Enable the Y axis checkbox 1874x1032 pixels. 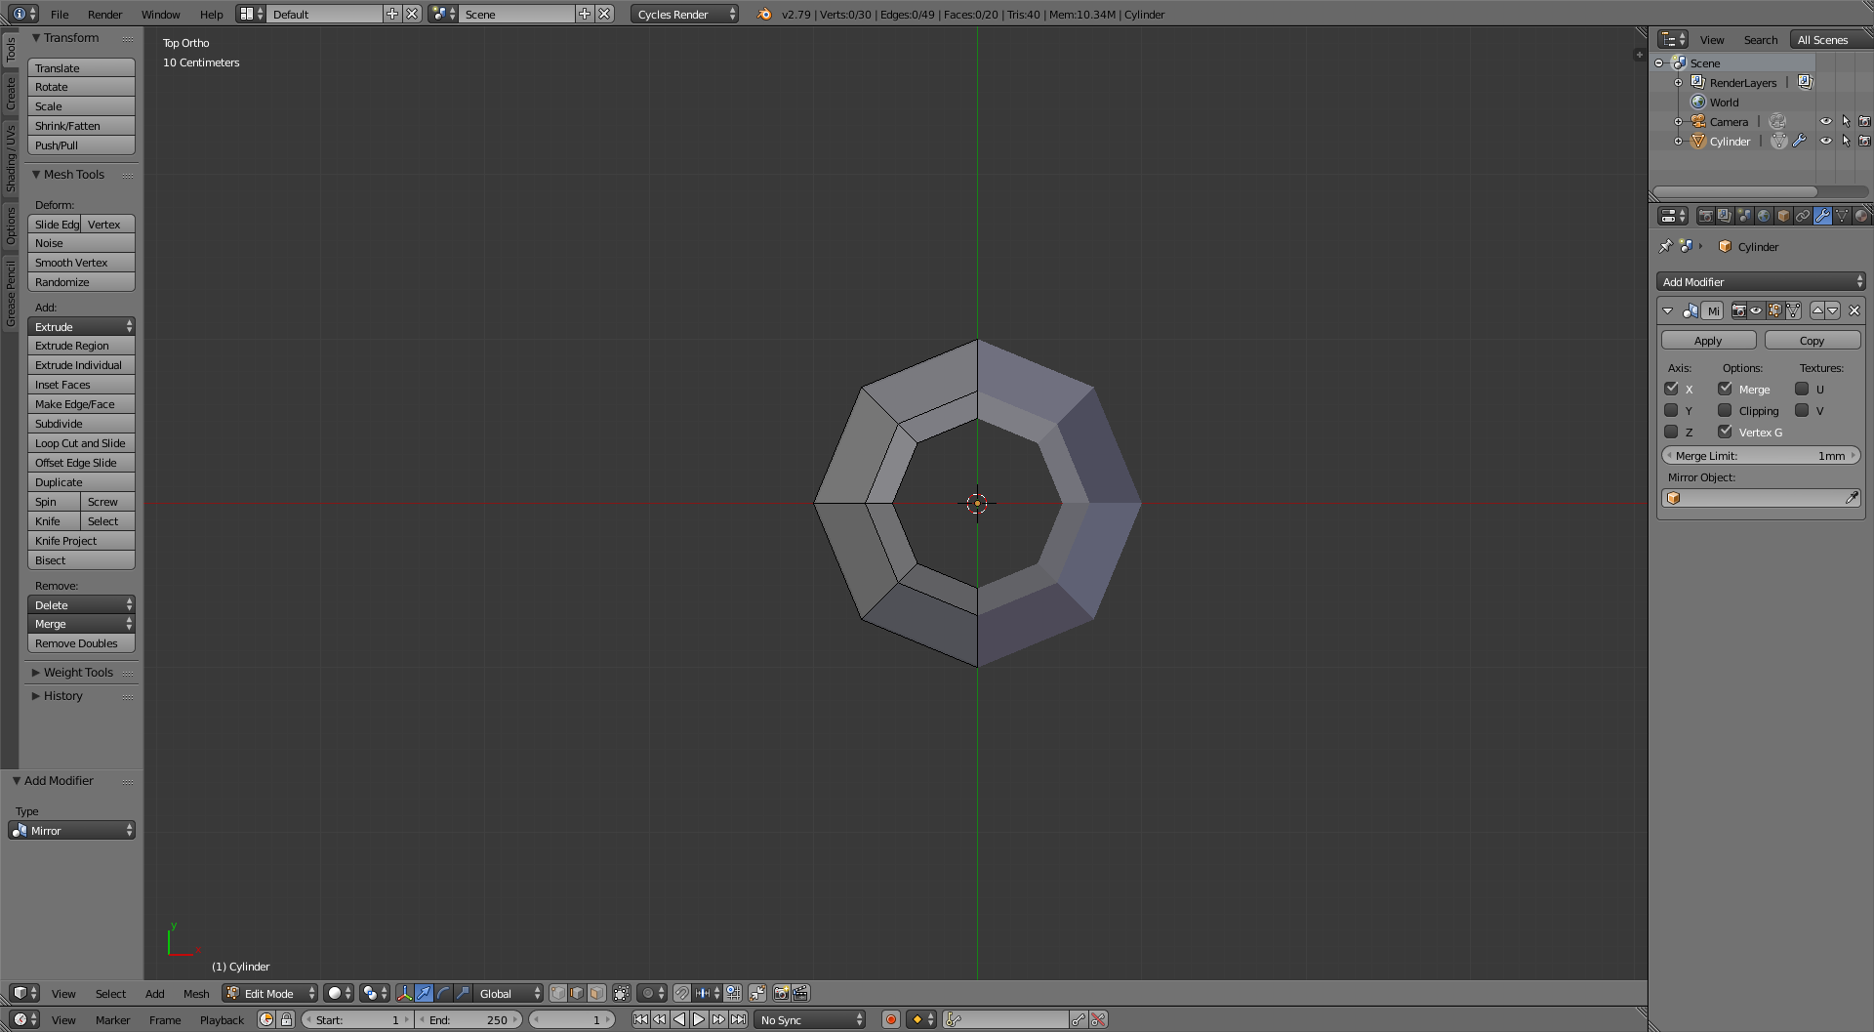(x=1671, y=410)
